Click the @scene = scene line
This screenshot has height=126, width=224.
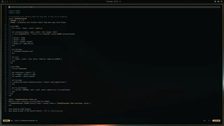(x=19, y=40)
